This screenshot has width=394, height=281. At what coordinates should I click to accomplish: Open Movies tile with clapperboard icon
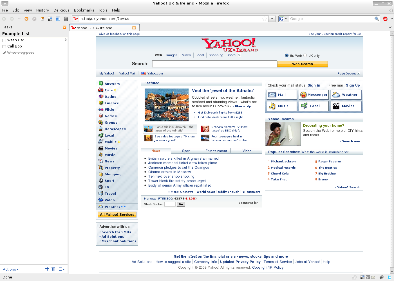[346, 106]
